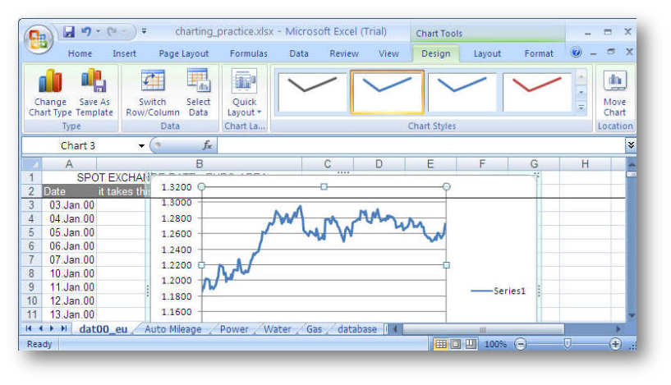671x385 pixels.
Task: Open the Name Box dropdown arrow
Action: 141,145
